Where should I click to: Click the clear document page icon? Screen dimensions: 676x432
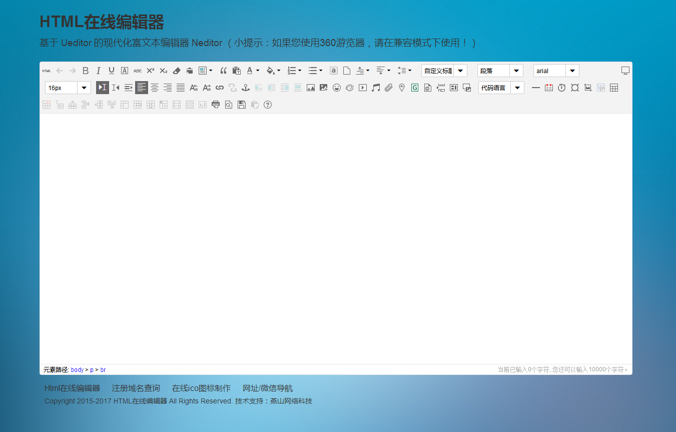[x=347, y=71]
